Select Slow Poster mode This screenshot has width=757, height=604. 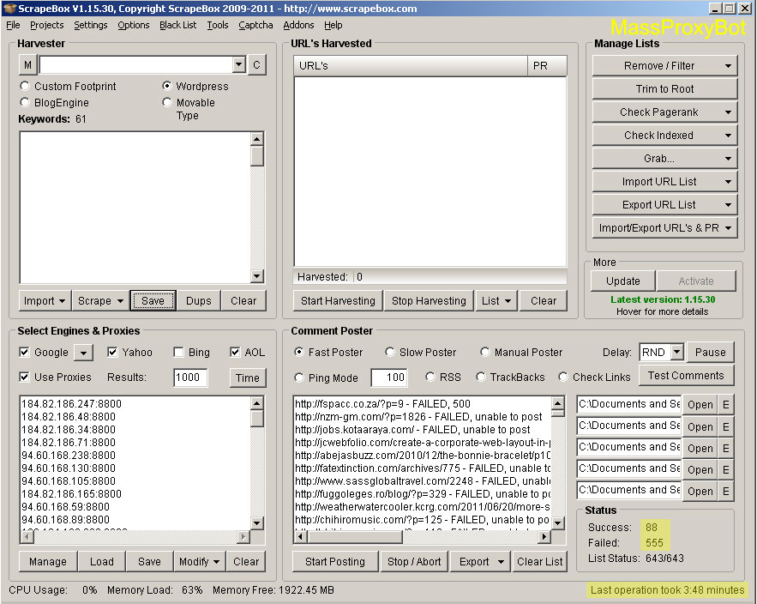[389, 352]
